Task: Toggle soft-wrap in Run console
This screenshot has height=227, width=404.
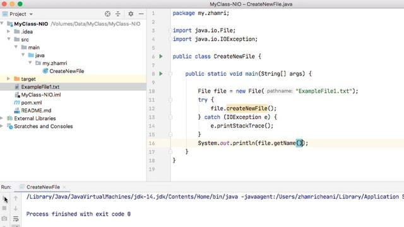Action: (16, 219)
